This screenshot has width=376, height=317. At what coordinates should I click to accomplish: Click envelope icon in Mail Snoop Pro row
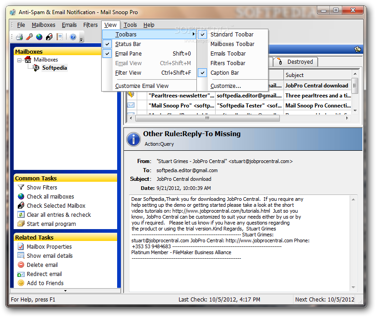(x=131, y=105)
